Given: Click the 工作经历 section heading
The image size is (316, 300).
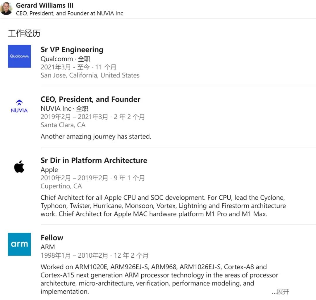Looking at the screenshot, I should click(x=24, y=33).
